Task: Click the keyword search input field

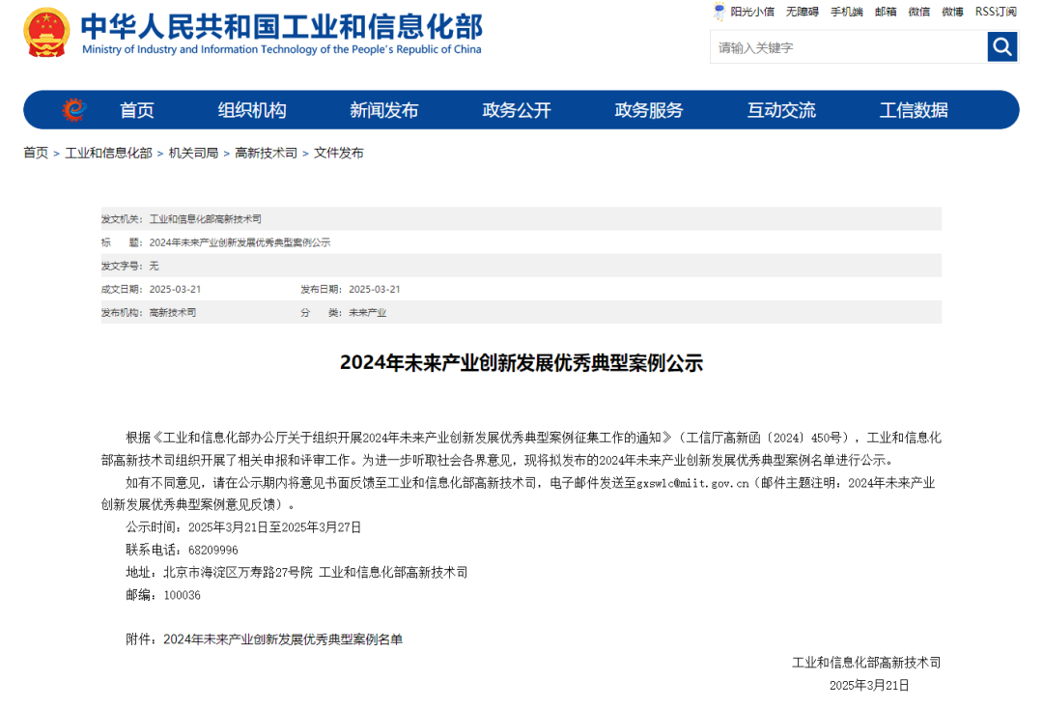Action: [848, 47]
